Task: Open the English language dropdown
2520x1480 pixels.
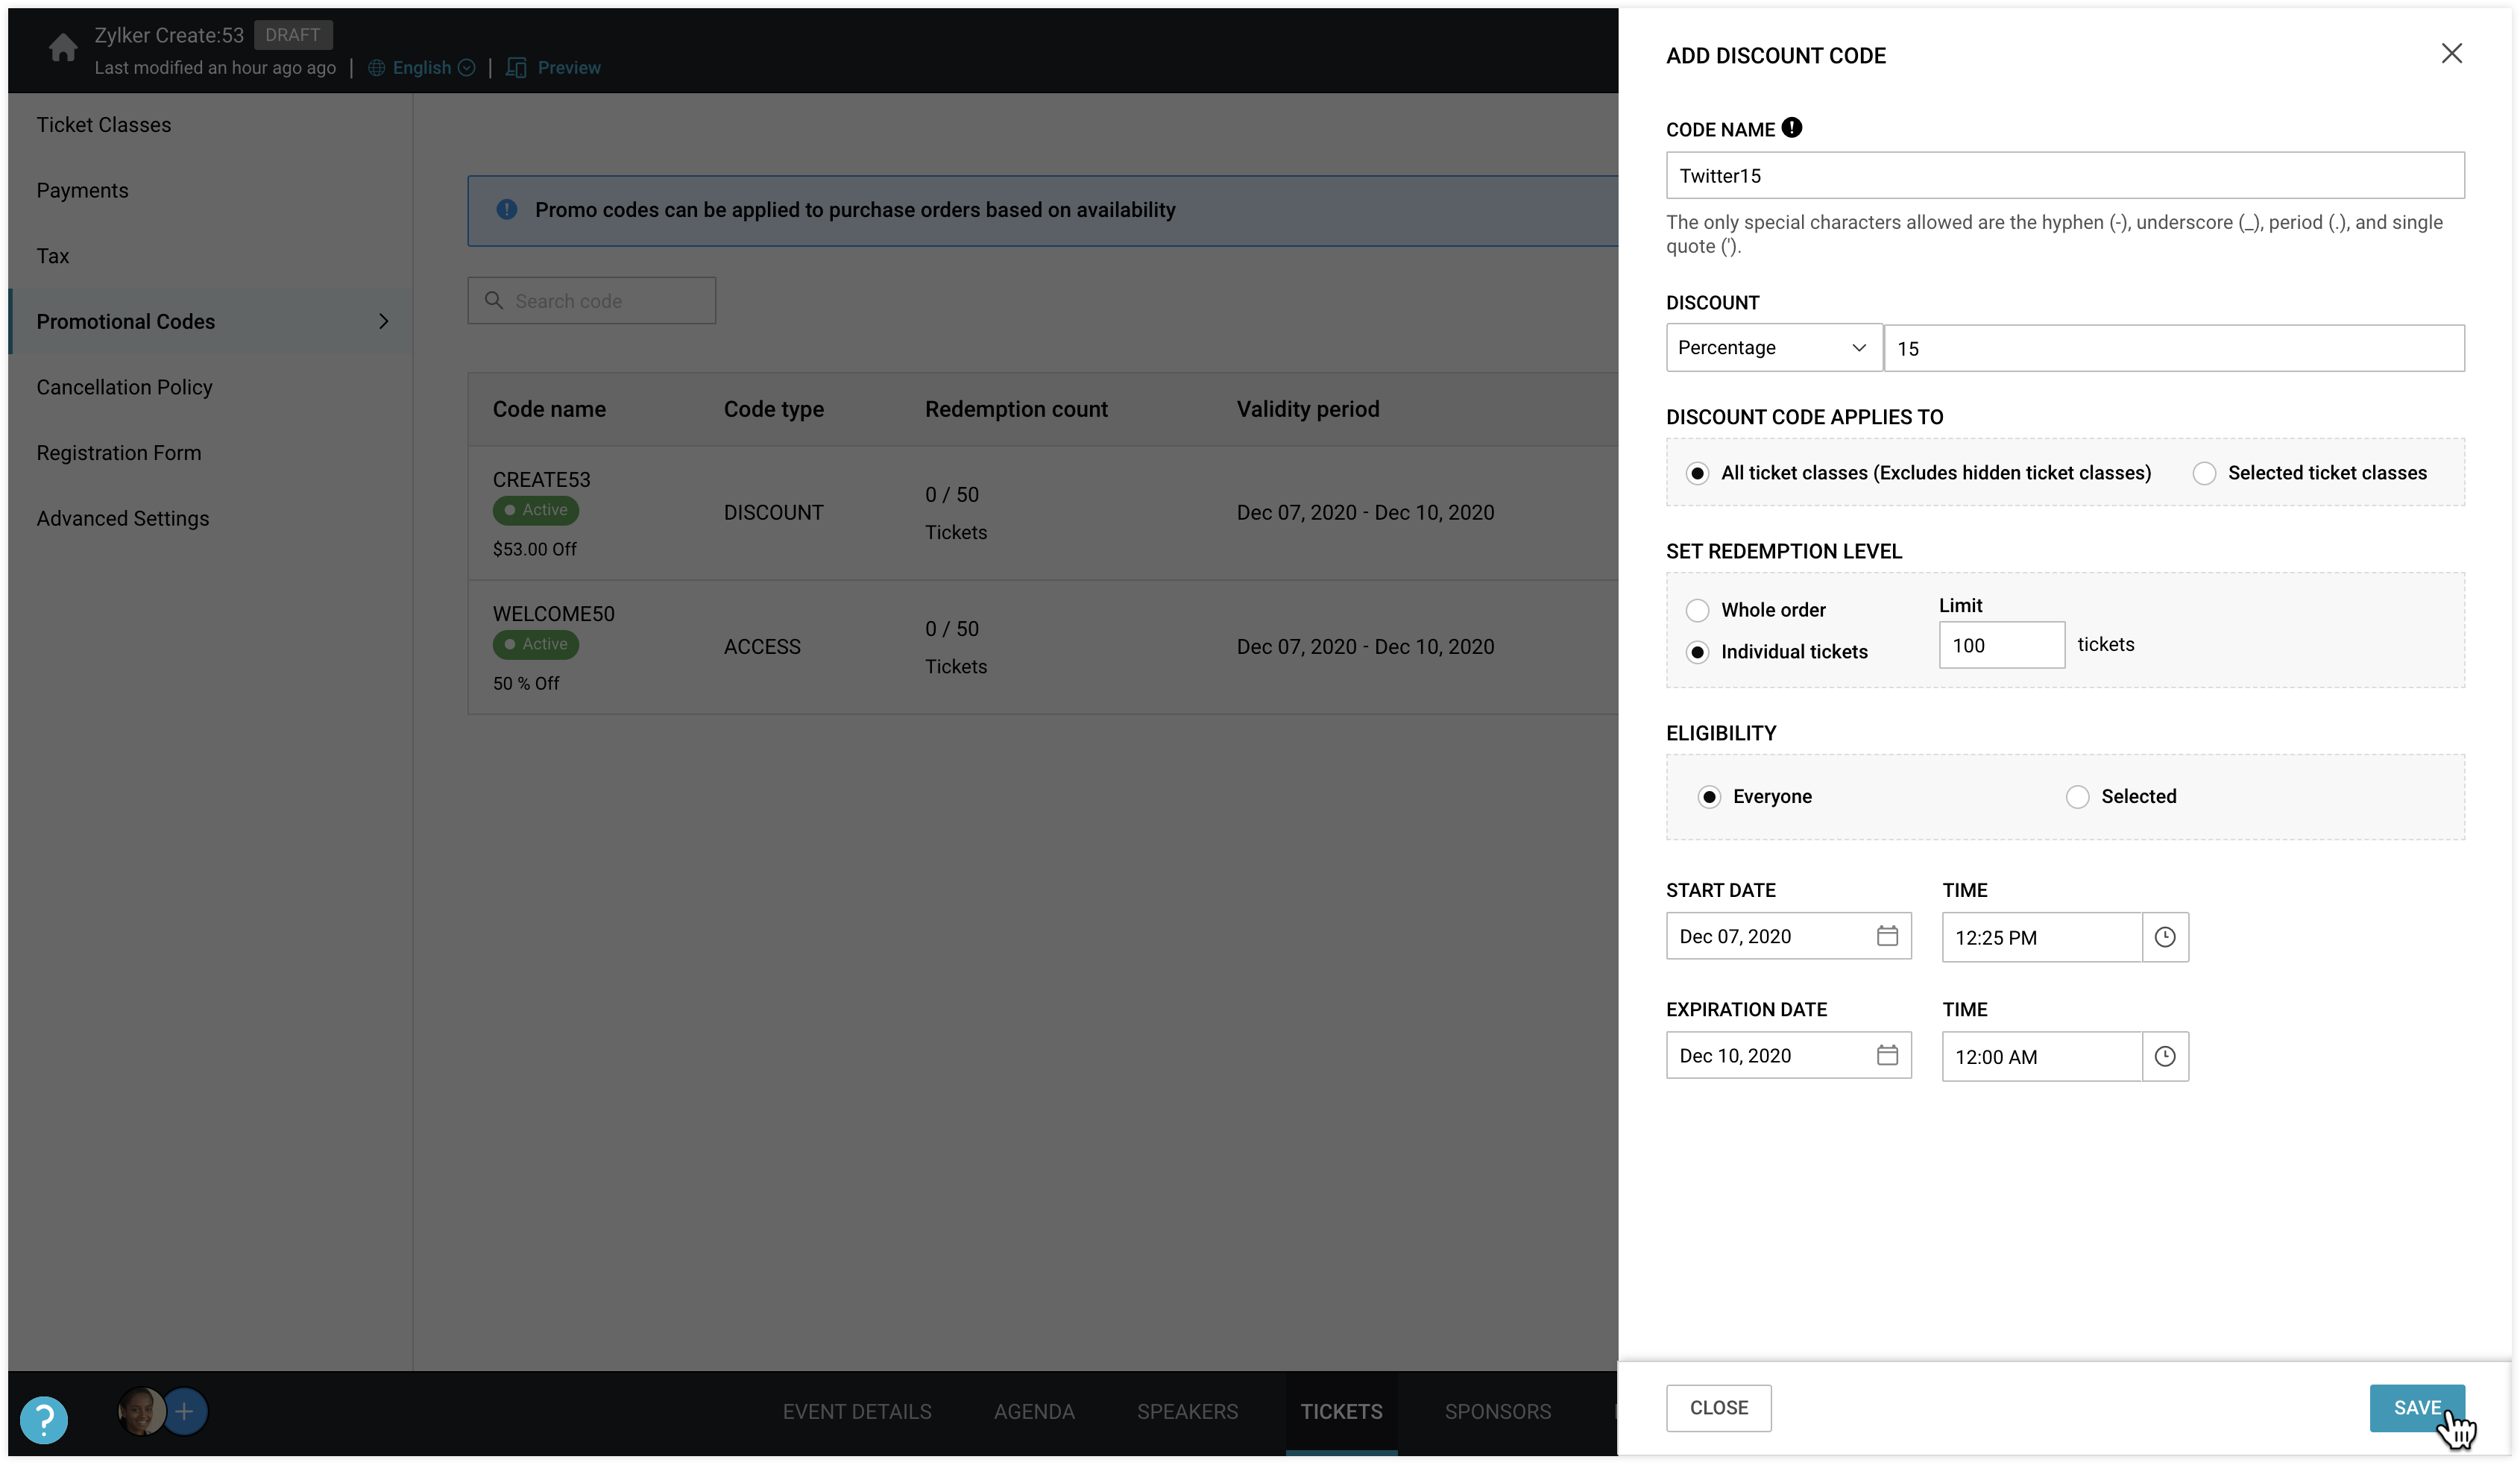Action: tap(422, 68)
